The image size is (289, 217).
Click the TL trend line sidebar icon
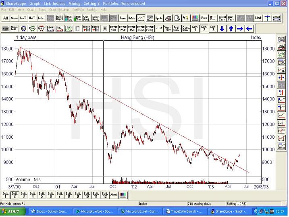coord(281,70)
